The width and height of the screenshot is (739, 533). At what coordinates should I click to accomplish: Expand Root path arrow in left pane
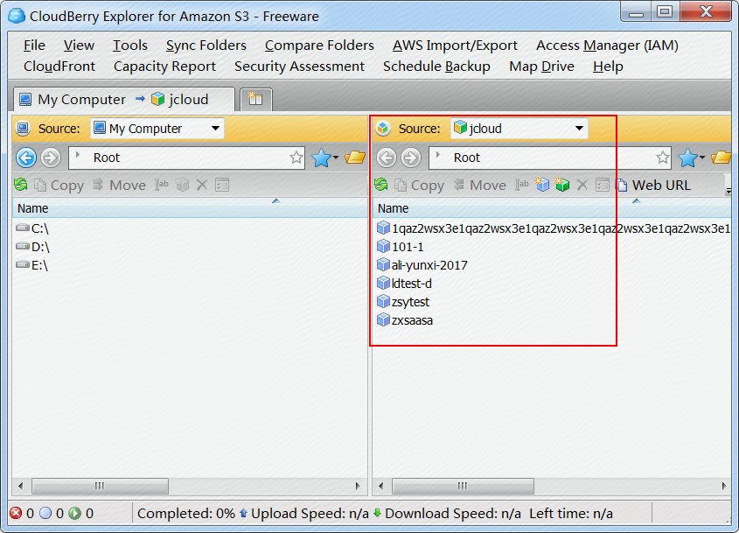(x=78, y=155)
